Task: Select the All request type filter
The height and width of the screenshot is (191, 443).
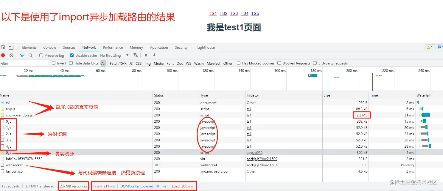Action: pyautogui.click(x=103, y=63)
